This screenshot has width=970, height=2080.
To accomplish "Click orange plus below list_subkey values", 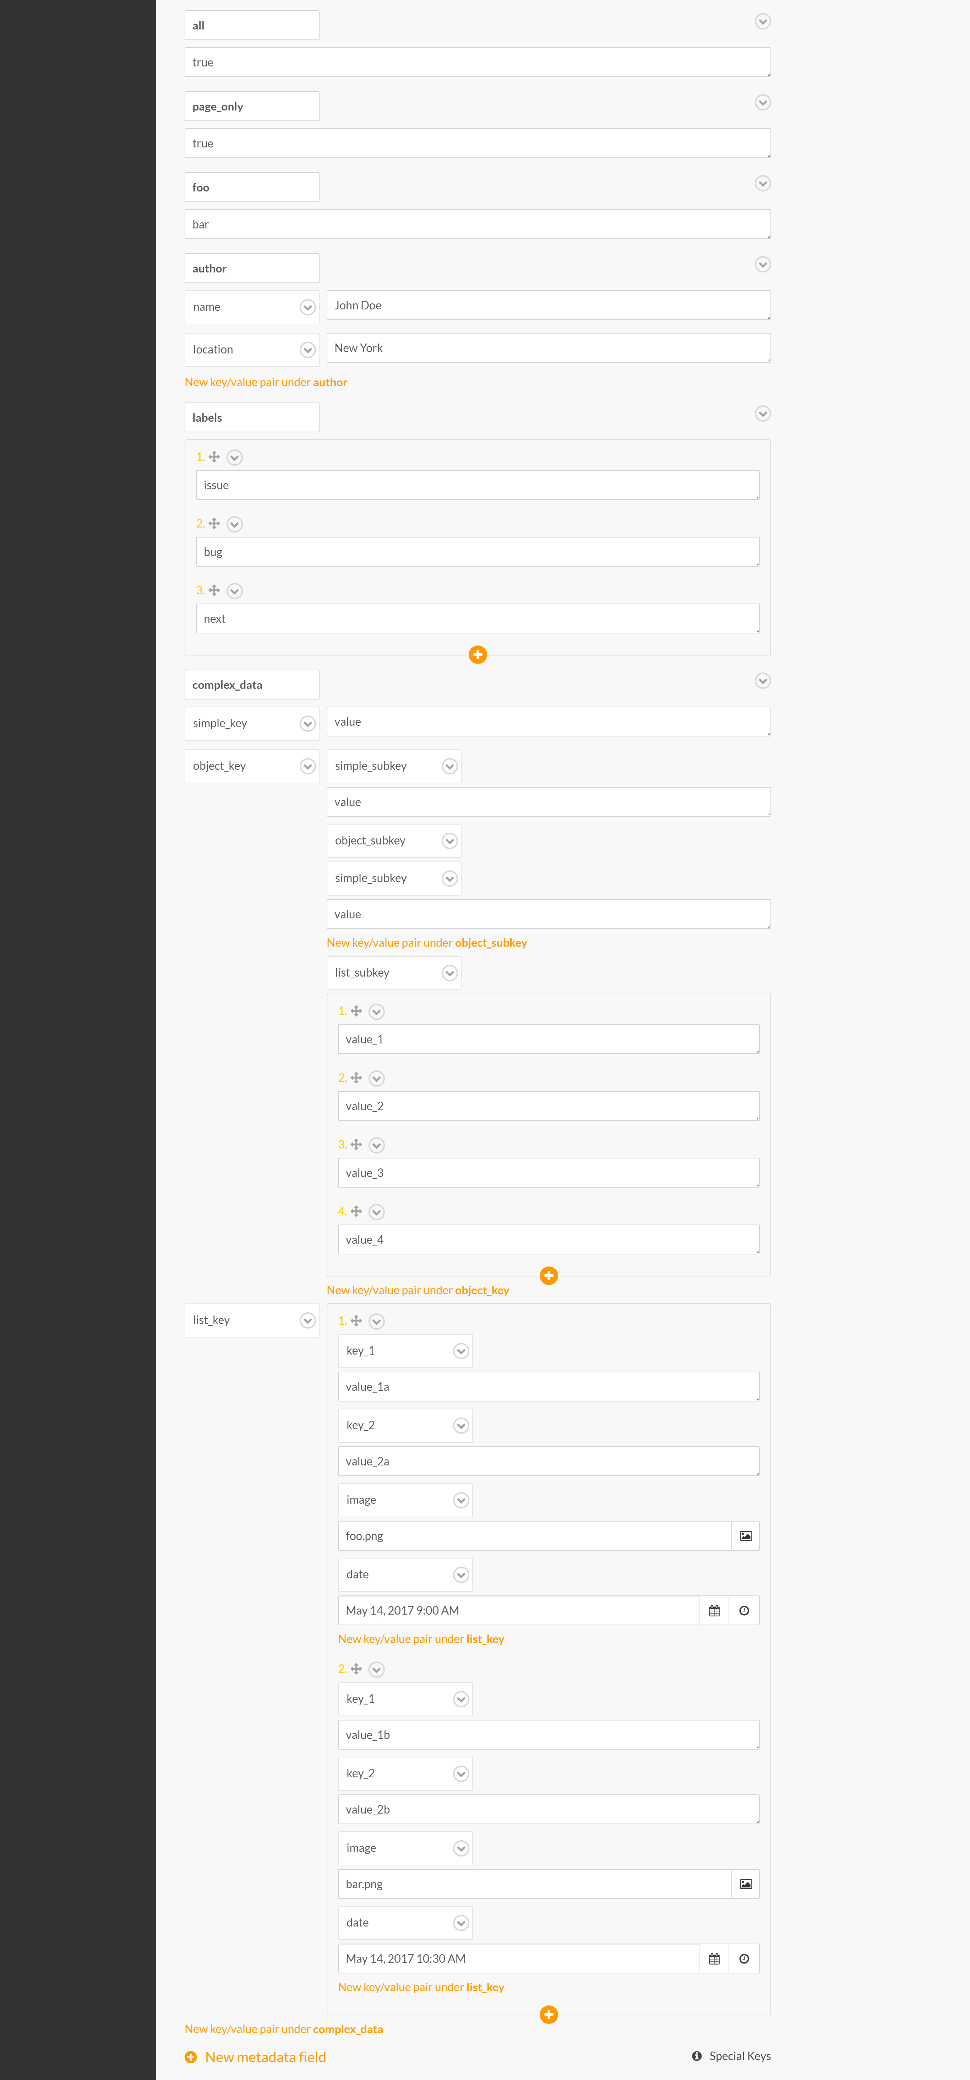I will (x=549, y=1276).
